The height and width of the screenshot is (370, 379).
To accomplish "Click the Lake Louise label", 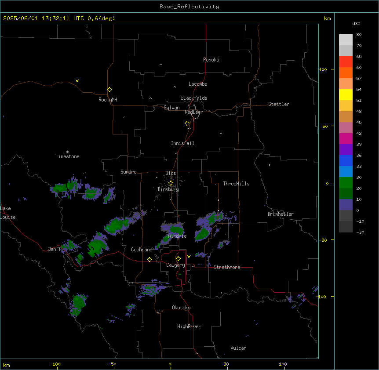I will tap(8, 213).
